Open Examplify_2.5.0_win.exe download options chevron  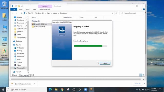click(x=34, y=84)
